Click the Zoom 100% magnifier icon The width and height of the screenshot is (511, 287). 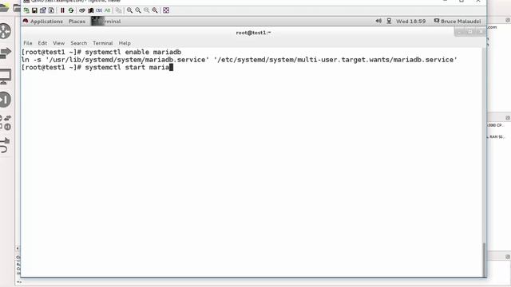tap(146, 10)
